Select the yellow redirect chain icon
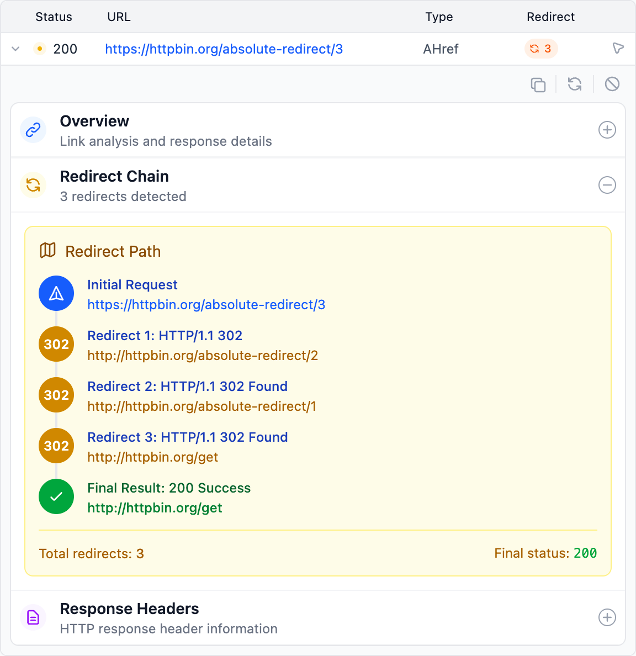Viewport: 636px width, 656px height. pos(33,185)
